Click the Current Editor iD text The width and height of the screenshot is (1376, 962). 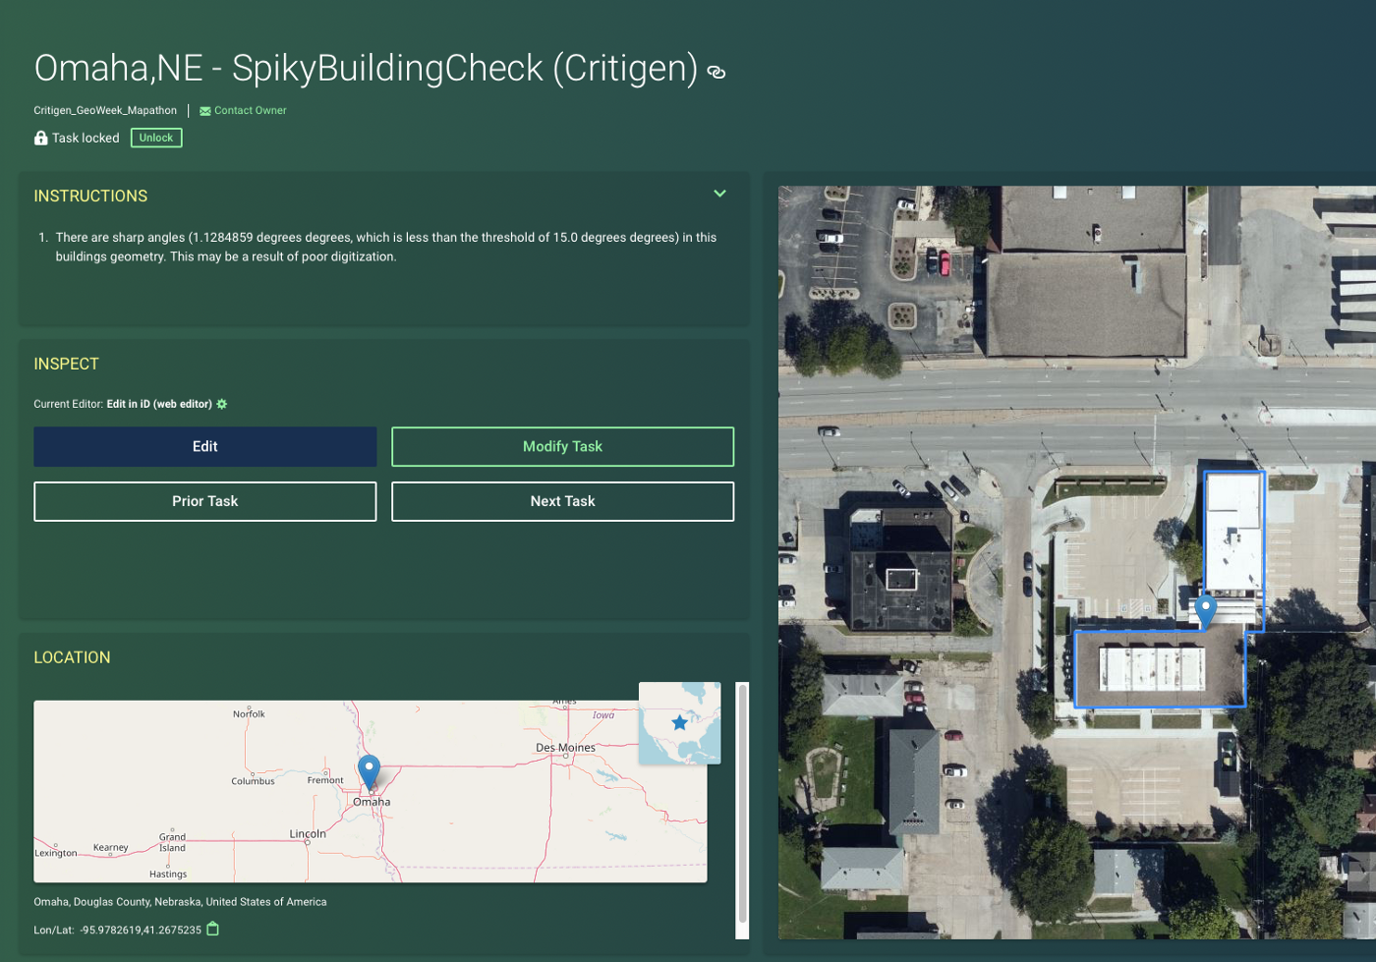159,404
